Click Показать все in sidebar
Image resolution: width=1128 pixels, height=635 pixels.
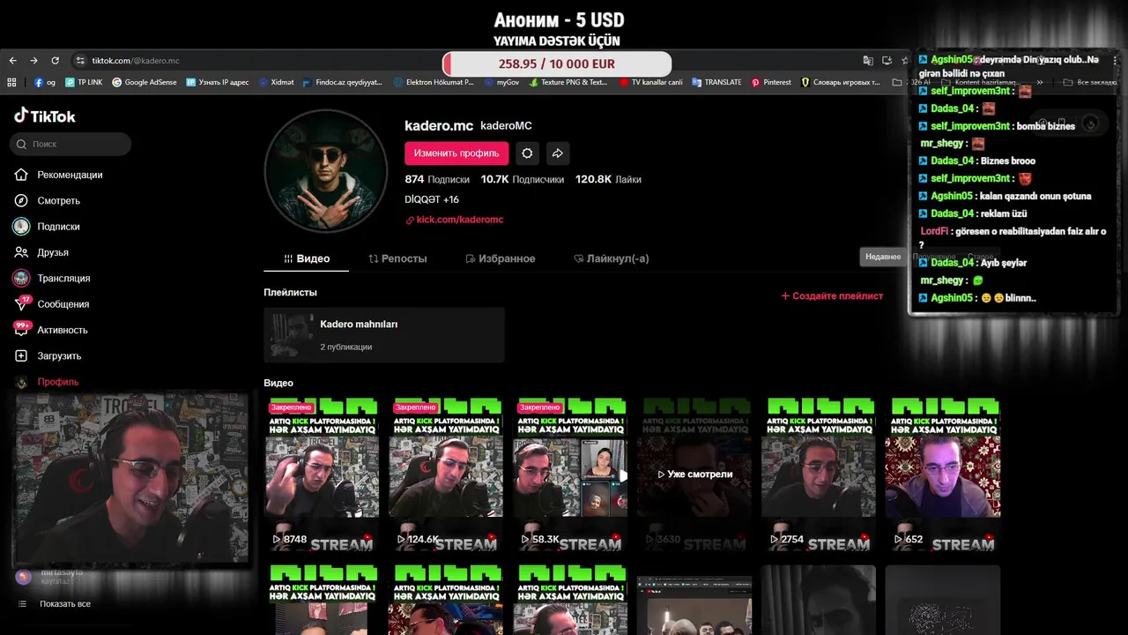click(x=64, y=604)
